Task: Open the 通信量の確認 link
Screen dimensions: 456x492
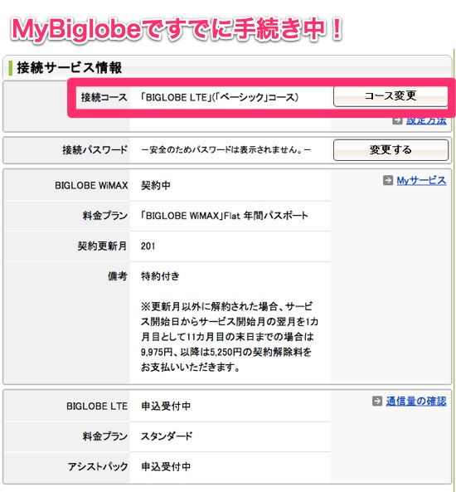Action: (x=416, y=401)
